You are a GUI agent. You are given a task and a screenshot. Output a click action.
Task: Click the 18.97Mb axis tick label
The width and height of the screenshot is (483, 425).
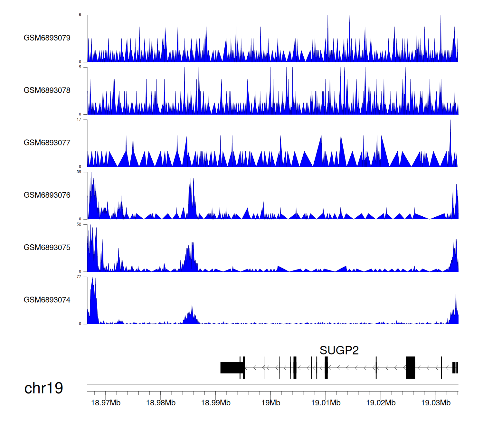(x=106, y=403)
